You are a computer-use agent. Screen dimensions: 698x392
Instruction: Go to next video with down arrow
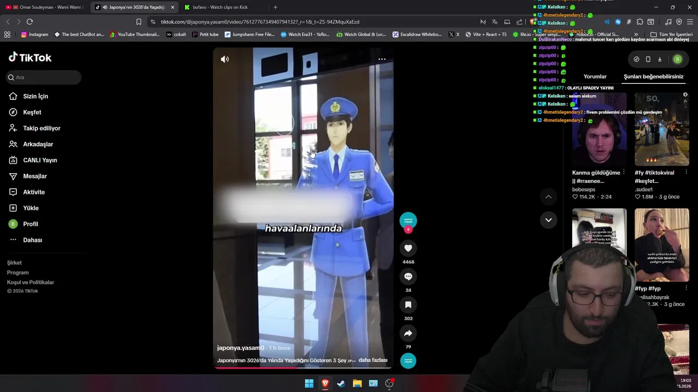pyautogui.click(x=549, y=220)
